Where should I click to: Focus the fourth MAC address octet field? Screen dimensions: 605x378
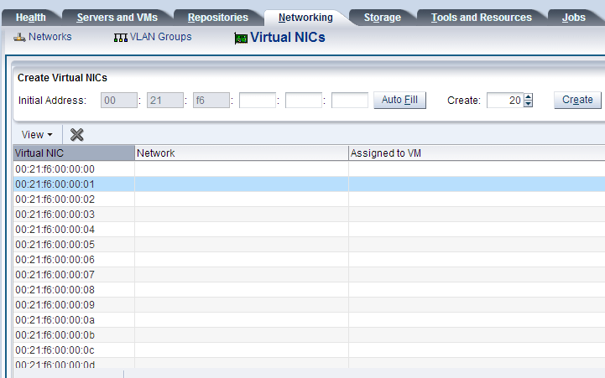258,101
